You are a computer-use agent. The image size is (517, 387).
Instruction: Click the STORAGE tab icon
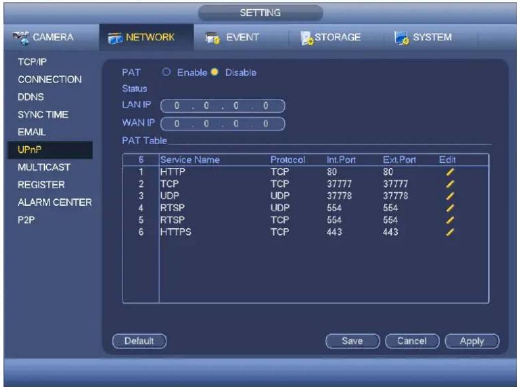[x=307, y=38]
